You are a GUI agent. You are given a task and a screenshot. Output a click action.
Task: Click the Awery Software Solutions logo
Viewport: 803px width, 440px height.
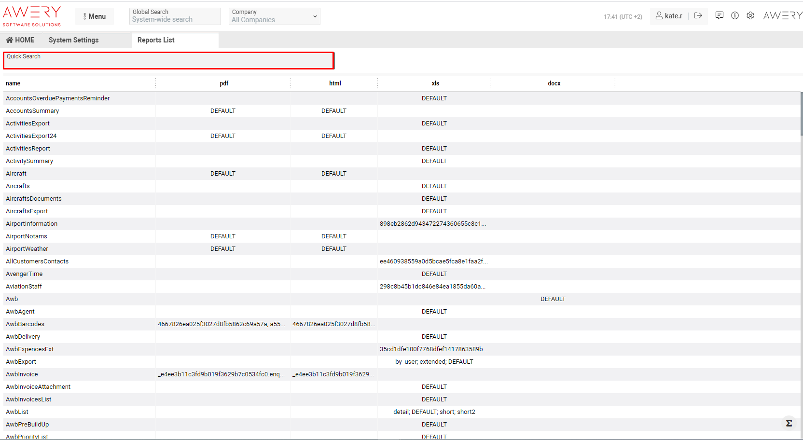tap(32, 16)
